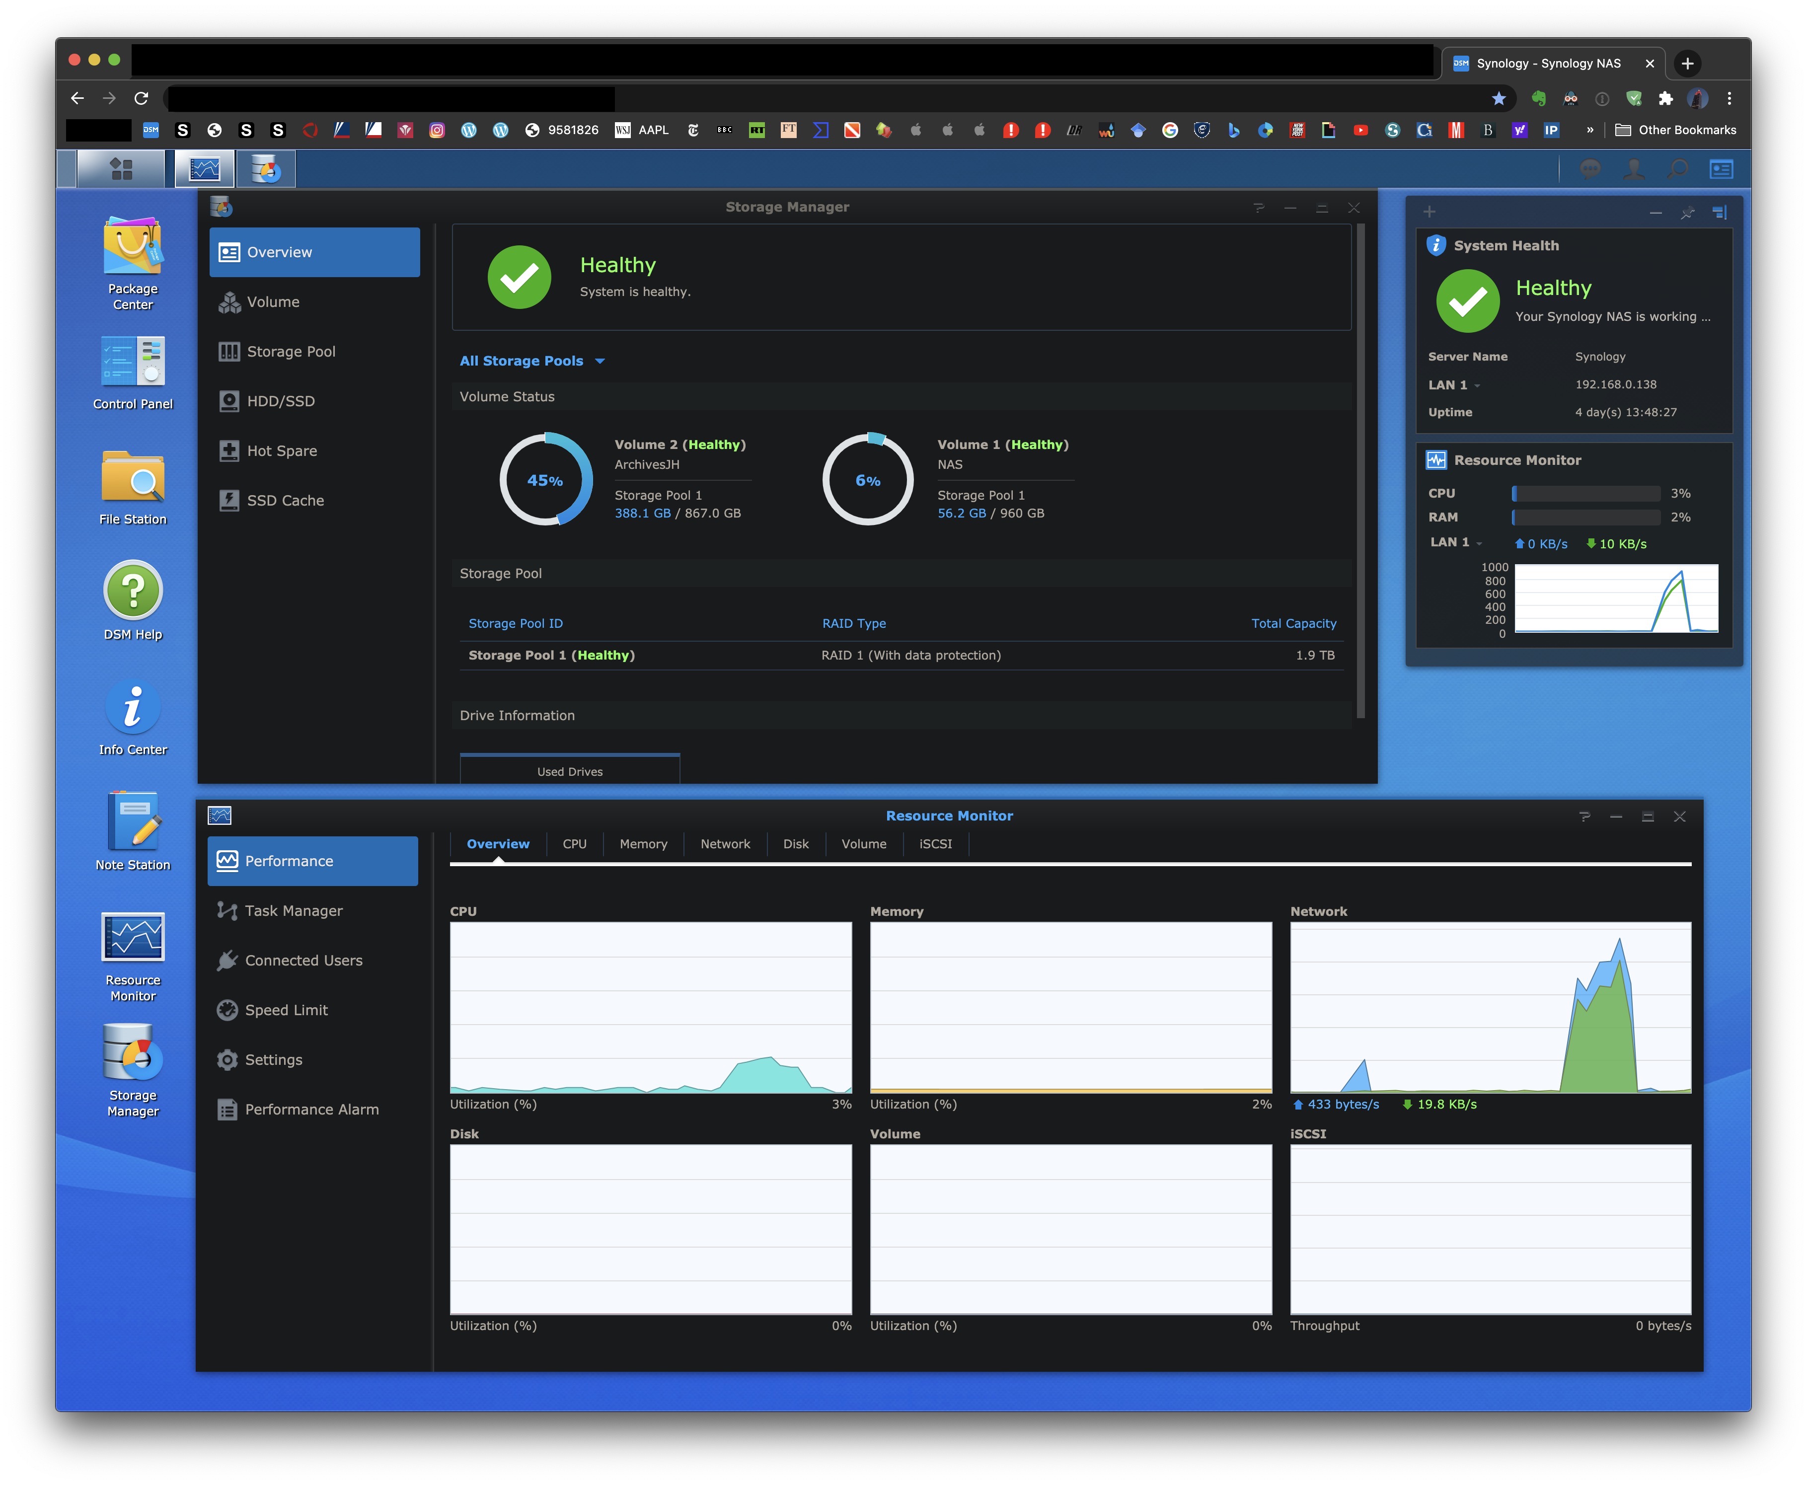The width and height of the screenshot is (1807, 1485).
Task: Toggle the widgets panel icon
Action: coord(1721,169)
